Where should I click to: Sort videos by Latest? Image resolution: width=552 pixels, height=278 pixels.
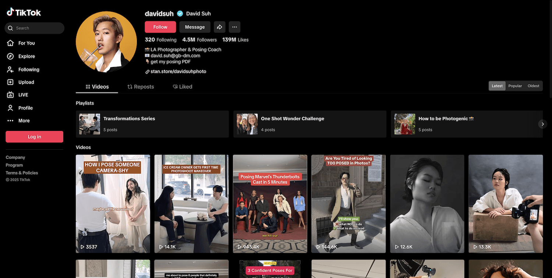[x=497, y=86]
